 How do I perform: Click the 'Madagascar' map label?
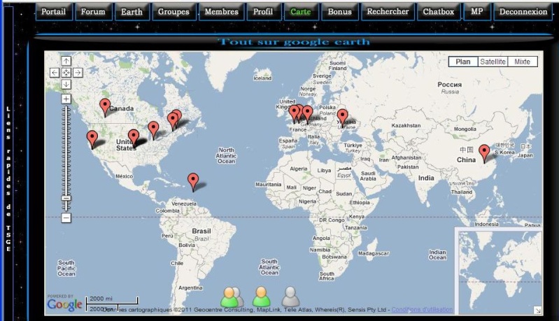tap(374, 253)
